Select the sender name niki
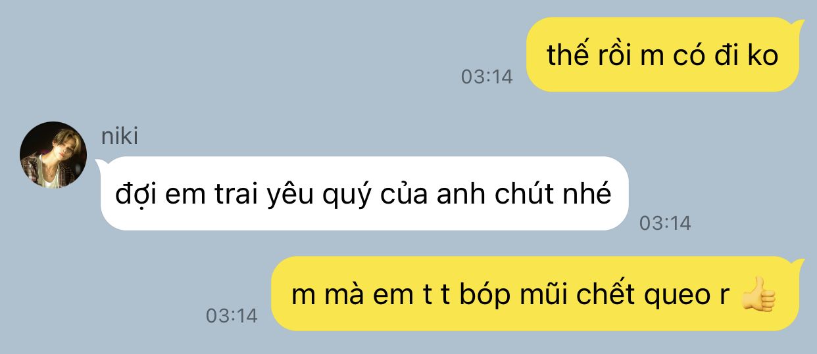817x354 pixels. (120, 136)
